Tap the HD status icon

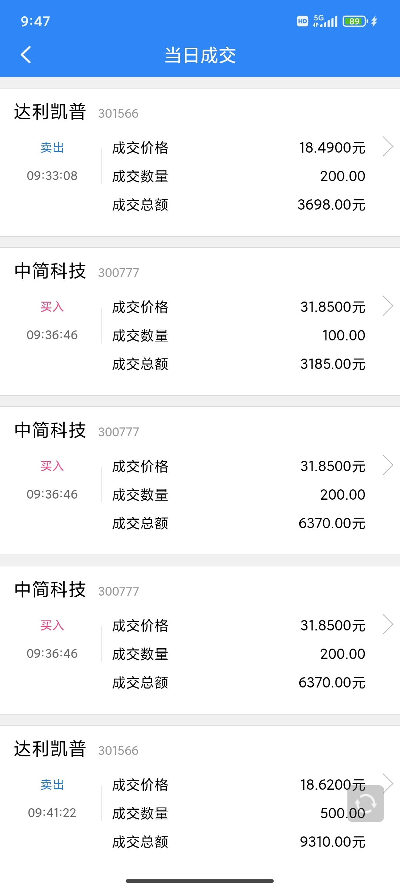point(302,21)
